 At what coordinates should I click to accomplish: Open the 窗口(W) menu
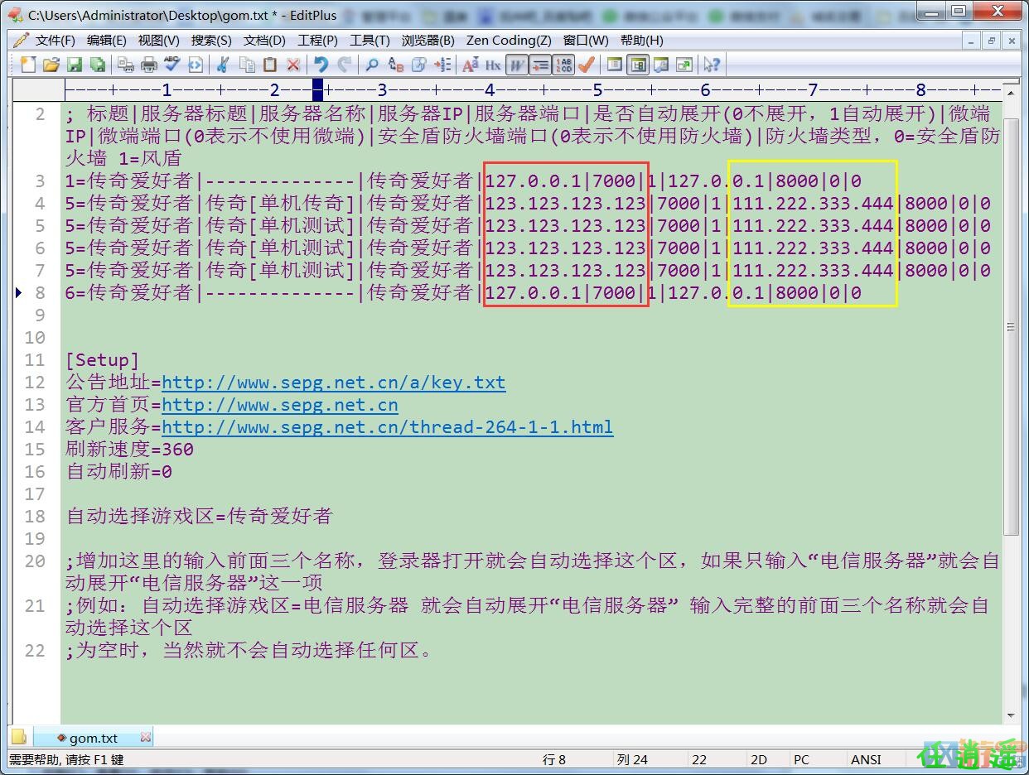point(586,40)
